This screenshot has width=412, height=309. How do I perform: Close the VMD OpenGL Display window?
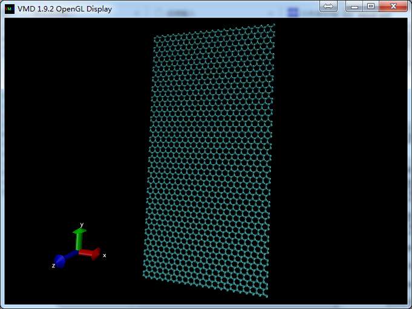pyautogui.click(x=393, y=6)
